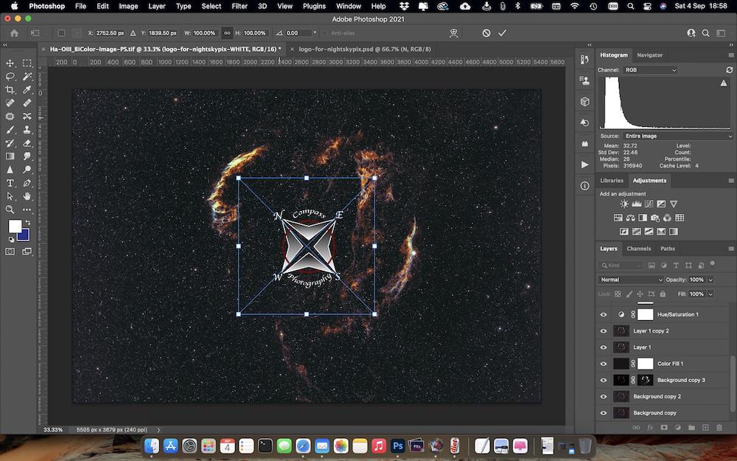Image resolution: width=737 pixels, height=461 pixels.
Task: Open Spotlight search in menu bar
Action: tap(630, 6)
